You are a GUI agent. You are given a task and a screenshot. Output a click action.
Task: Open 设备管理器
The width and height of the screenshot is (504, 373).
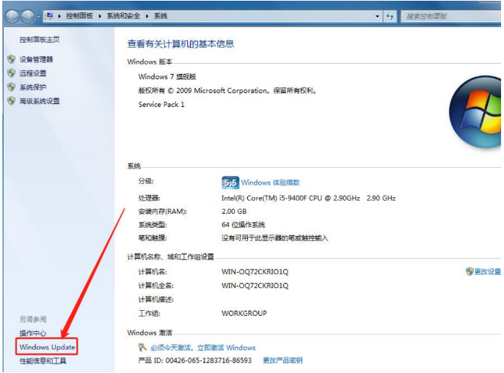click(36, 59)
